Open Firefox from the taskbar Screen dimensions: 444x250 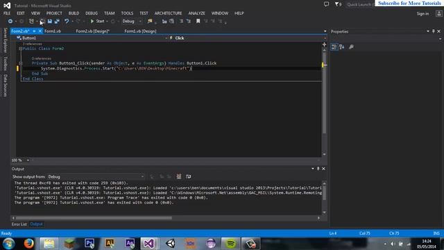pos(28,244)
